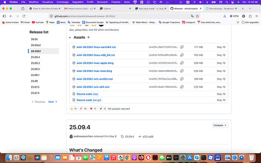This screenshot has width=261, height=163.
Task: Select release 26.05 in Release list
Action: (x=34, y=39)
